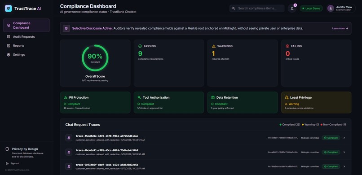Screen dimensions: 362x175
Task: Click '5/5 tools on approved list' text
Action: pyautogui.click(x=150, y=108)
